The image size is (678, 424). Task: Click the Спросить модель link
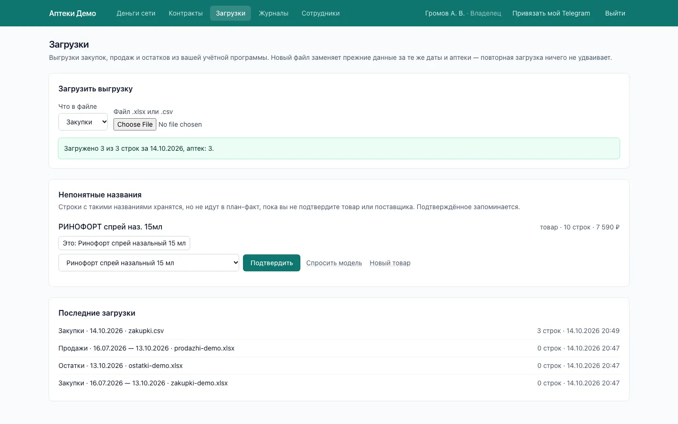click(334, 263)
